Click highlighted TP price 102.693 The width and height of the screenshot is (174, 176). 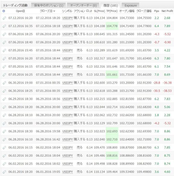pos(112,131)
